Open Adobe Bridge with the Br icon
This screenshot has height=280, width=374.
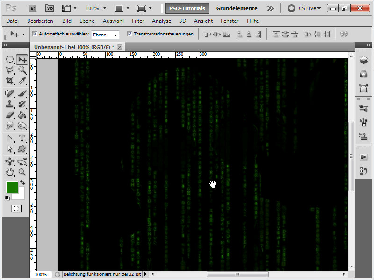click(33, 8)
